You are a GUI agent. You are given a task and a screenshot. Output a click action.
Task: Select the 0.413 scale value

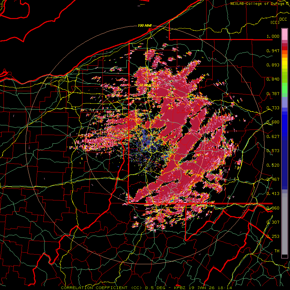pyautogui.click(x=273, y=194)
